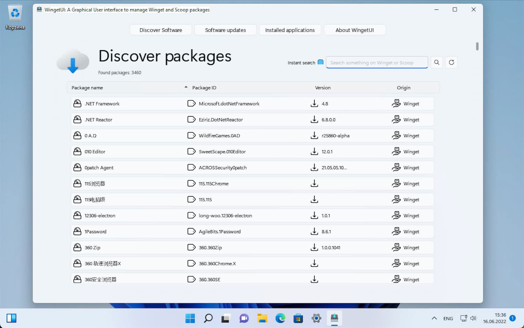Click the download icon in 360 Zip row
This screenshot has width=524, height=328.
(314, 248)
